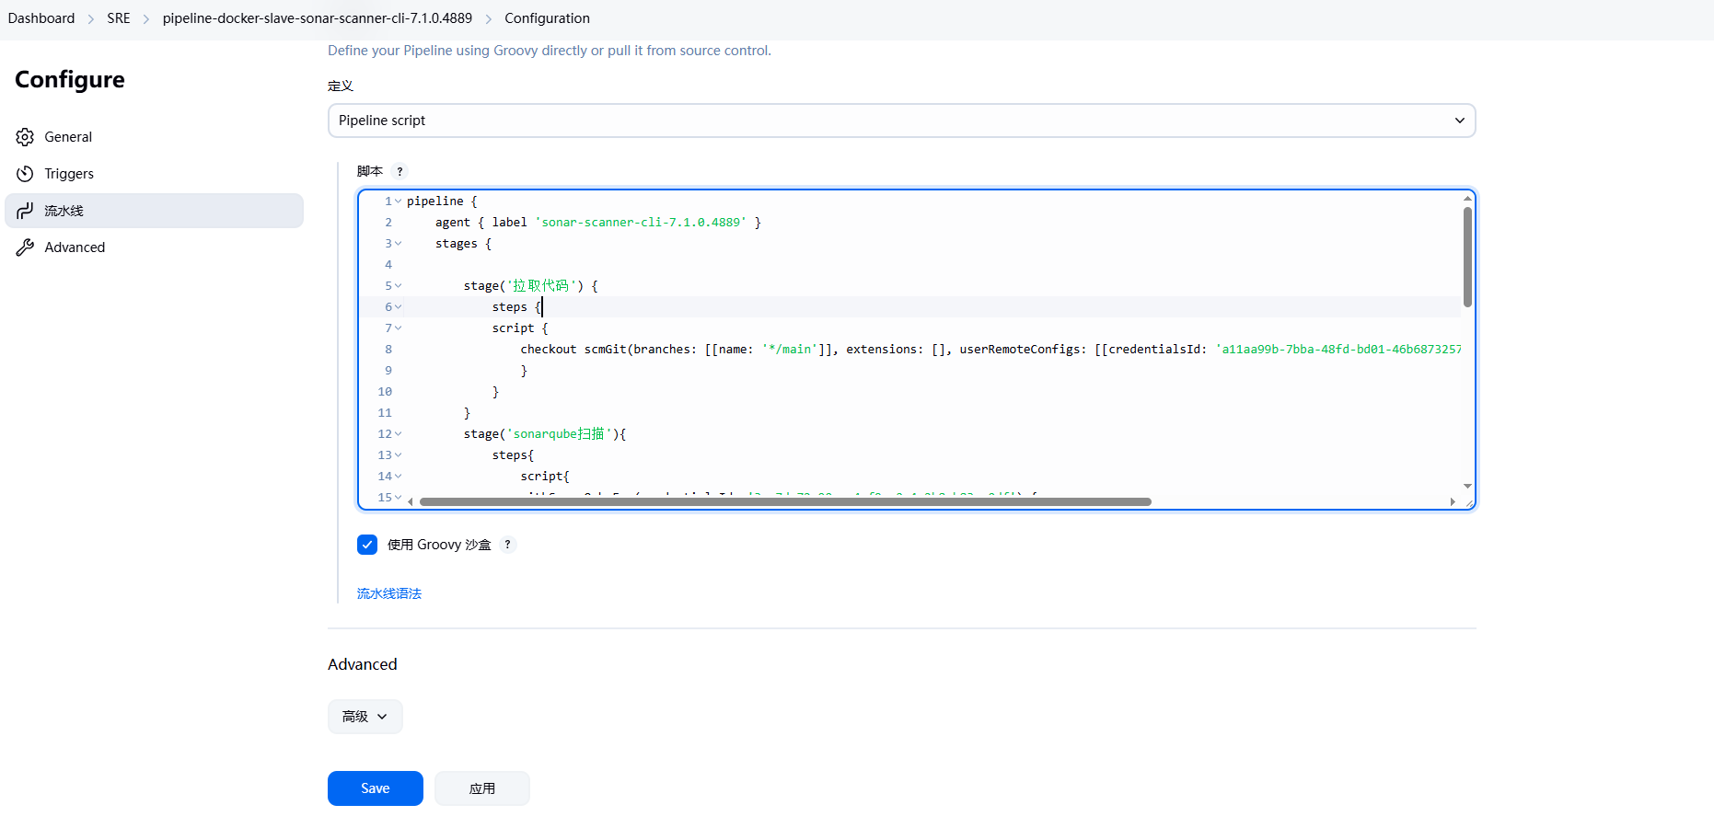The width and height of the screenshot is (1714, 828).
Task: Click the General gear icon in sidebar
Action: point(25,137)
